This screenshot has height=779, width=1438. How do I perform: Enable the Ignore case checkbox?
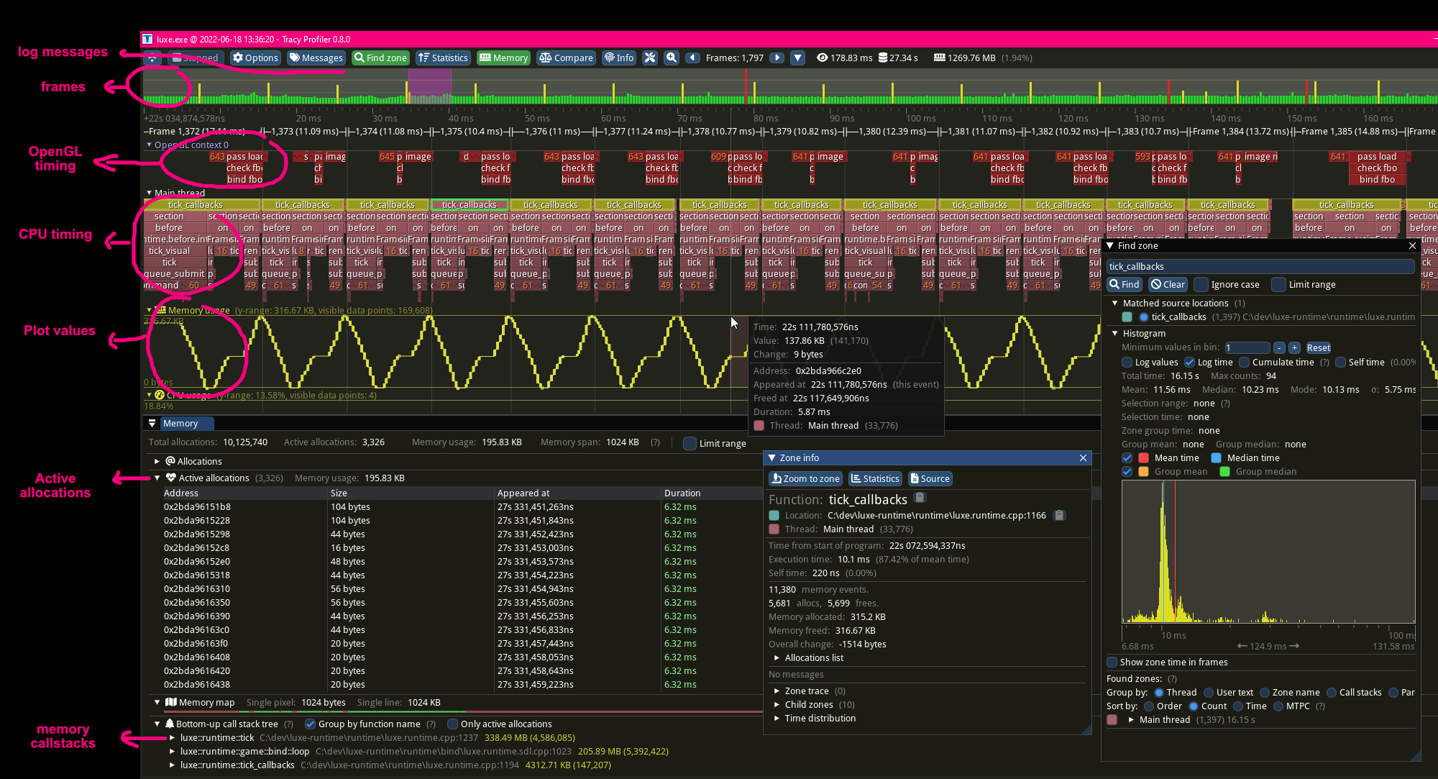[x=1201, y=284]
